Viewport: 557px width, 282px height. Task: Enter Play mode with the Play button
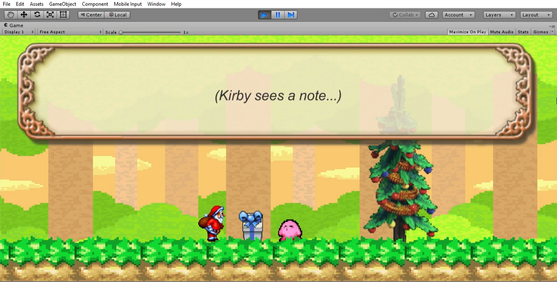click(x=264, y=14)
